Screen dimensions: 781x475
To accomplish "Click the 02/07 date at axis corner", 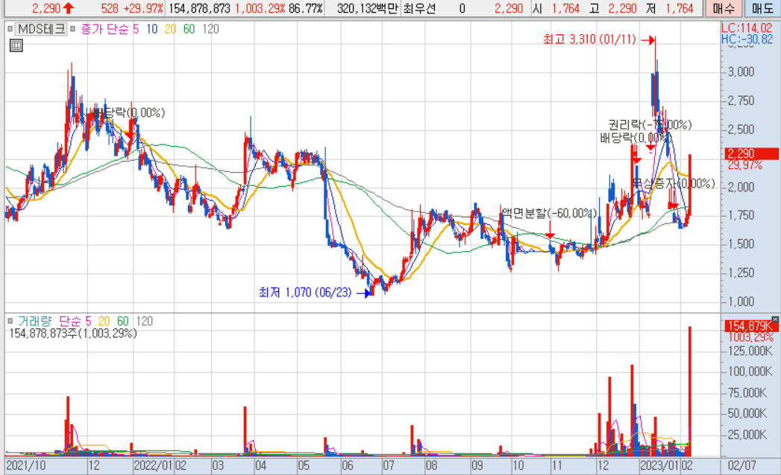I will pyautogui.click(x=741, y=466).
